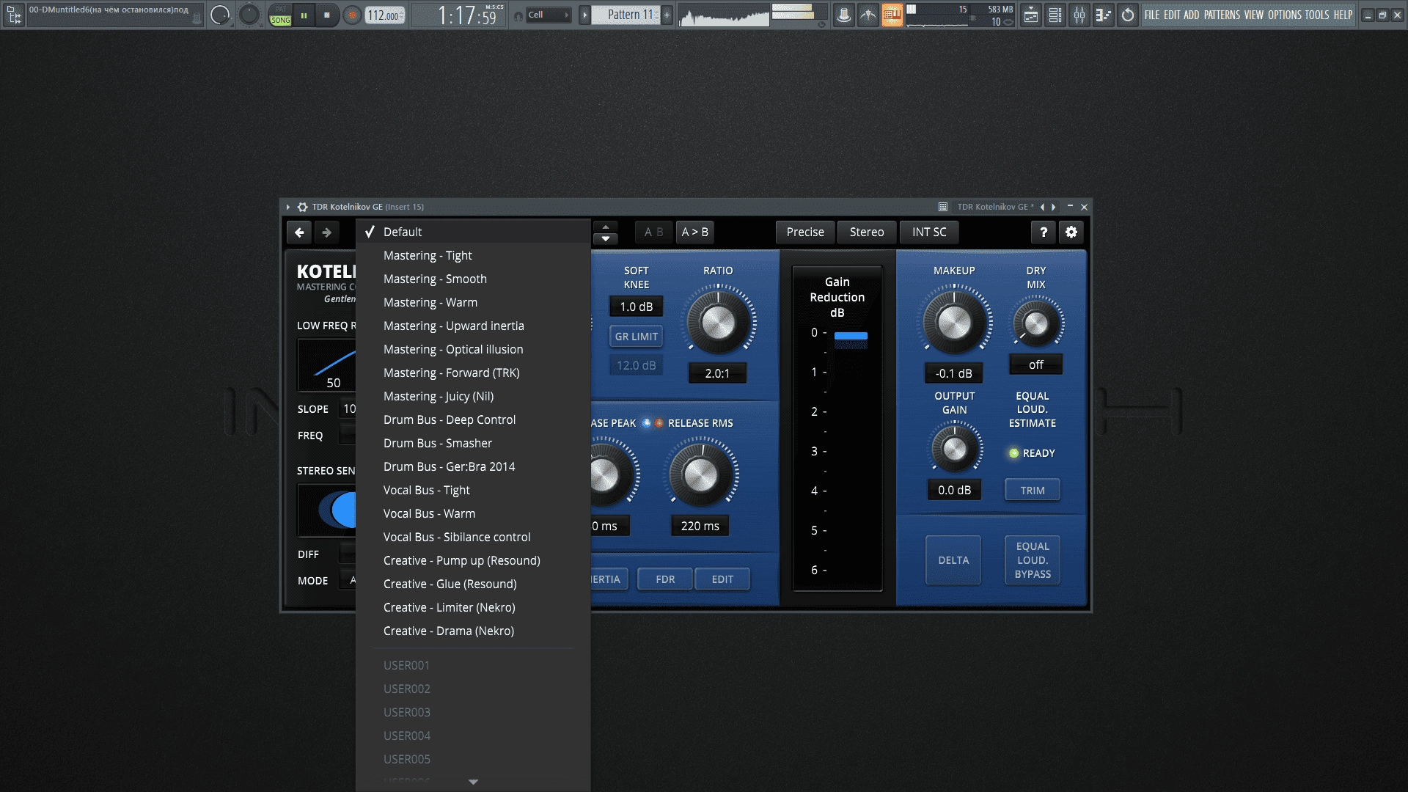Image resolution: width=1408 pixels, height=792 pixels.
Task: Stop playback with transport stop button
Action: [x=327, y=15]
